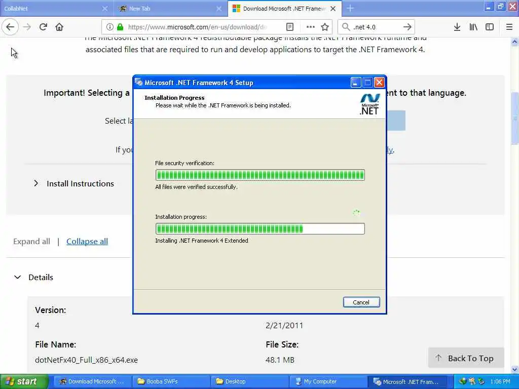Bookmark this page with the star
This screenshot has width=519, height=389.
[325, 27]
